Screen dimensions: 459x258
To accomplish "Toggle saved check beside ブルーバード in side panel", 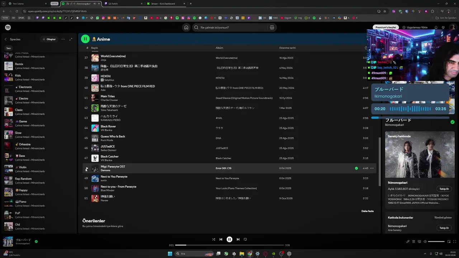I will [x=453, y=122].
